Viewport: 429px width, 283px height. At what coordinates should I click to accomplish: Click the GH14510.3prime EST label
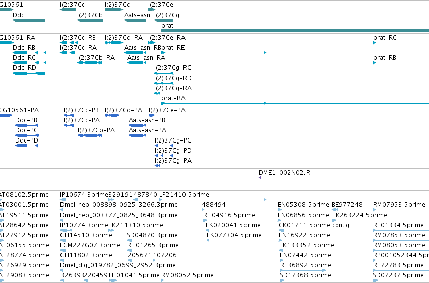pos(86,235)
